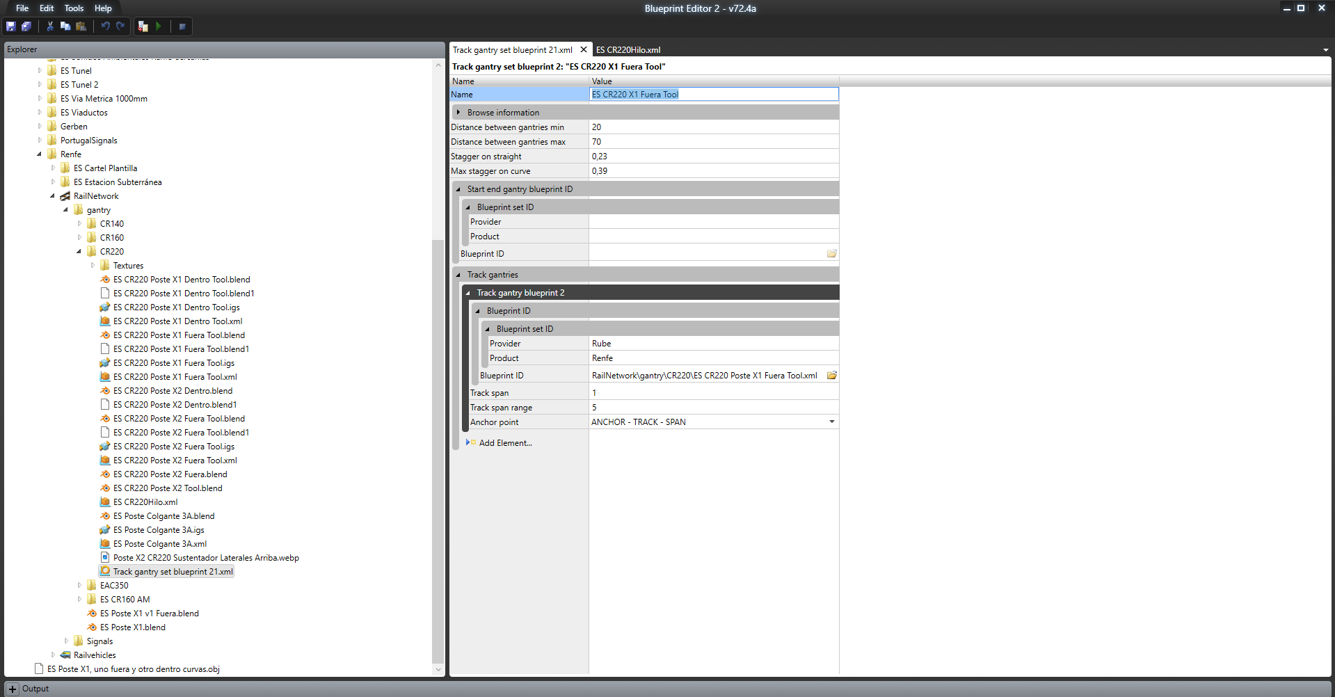Open the Tools menu
The image size is (1335, 697).
(x=74, y=8)
